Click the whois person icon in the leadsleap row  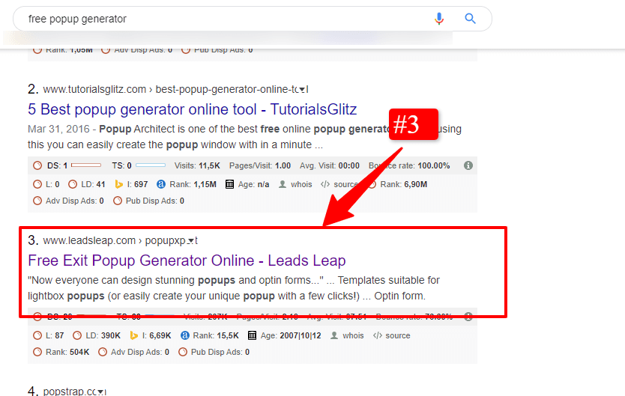click(x=334, y=335)
